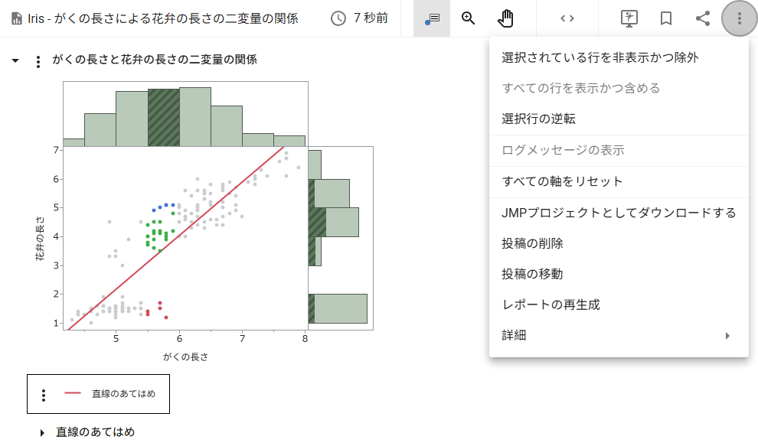Expand the 詳細 submenu arrow
The width and height of the screenshot is (758, 446).
coord(727,336)
